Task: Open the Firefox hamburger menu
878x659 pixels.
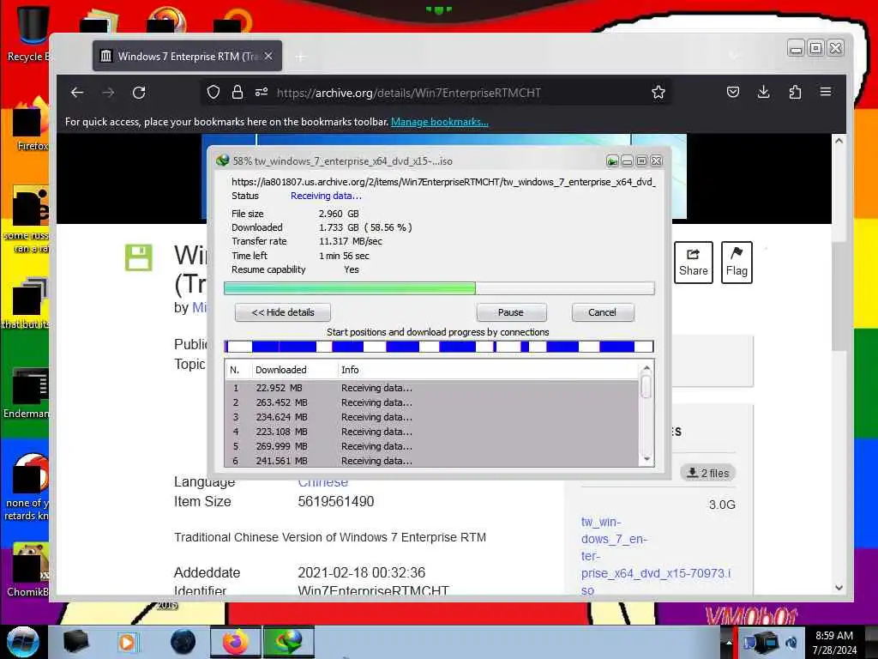Action: (x=826, y=92)
